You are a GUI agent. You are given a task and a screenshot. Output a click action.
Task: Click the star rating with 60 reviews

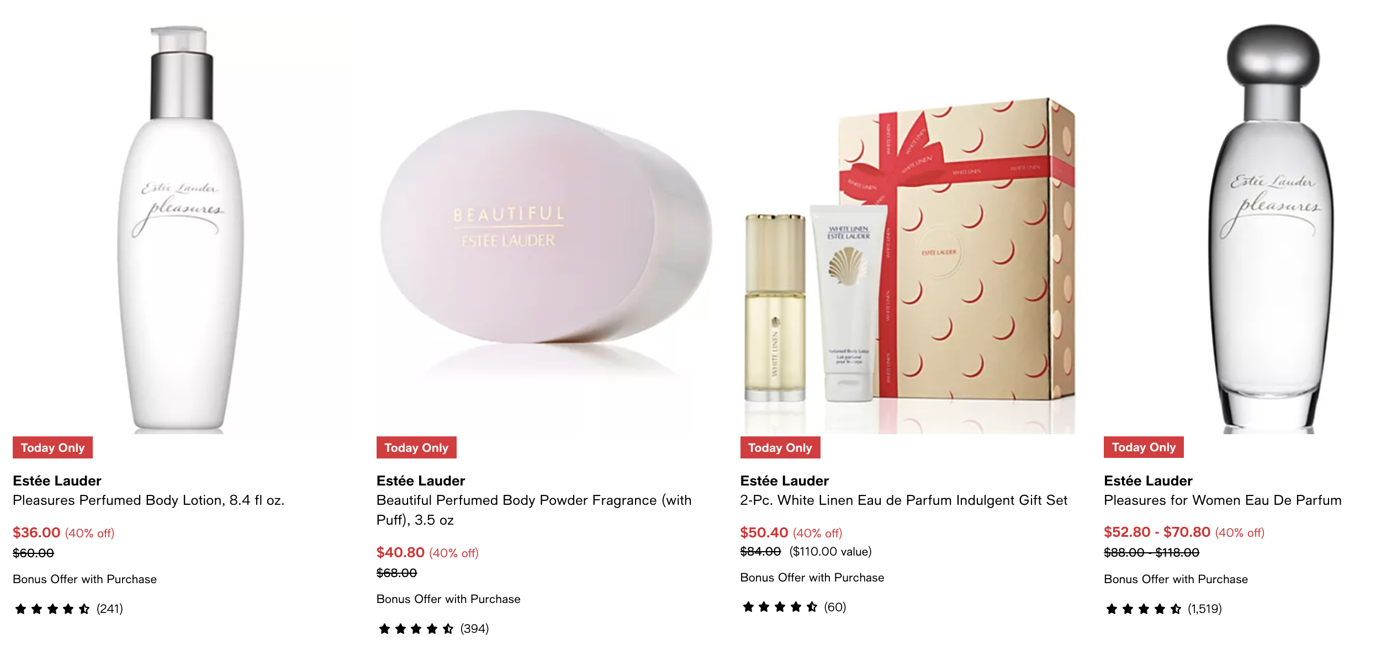[793, 607]
